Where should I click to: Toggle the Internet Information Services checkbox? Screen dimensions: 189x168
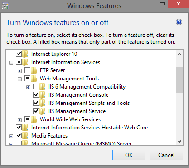19,62
